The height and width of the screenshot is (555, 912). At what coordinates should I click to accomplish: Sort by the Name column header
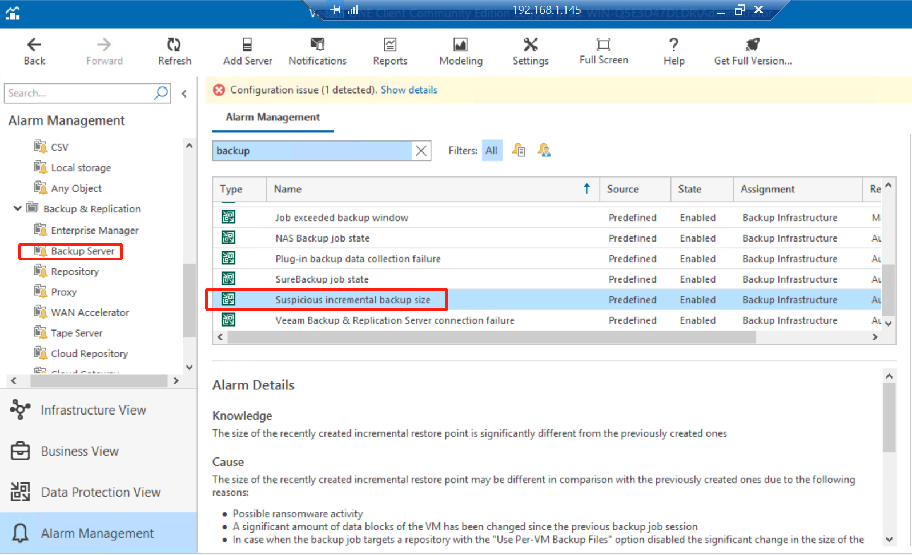[433, 189]
